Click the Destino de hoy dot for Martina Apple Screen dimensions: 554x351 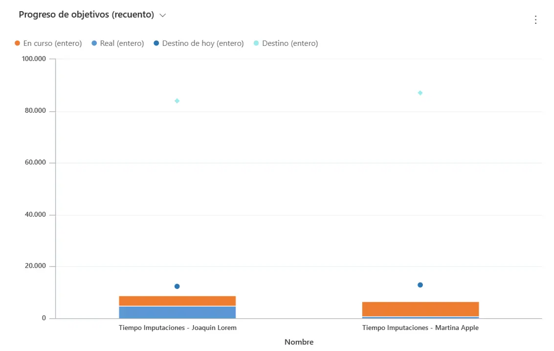tap(420, 285)
